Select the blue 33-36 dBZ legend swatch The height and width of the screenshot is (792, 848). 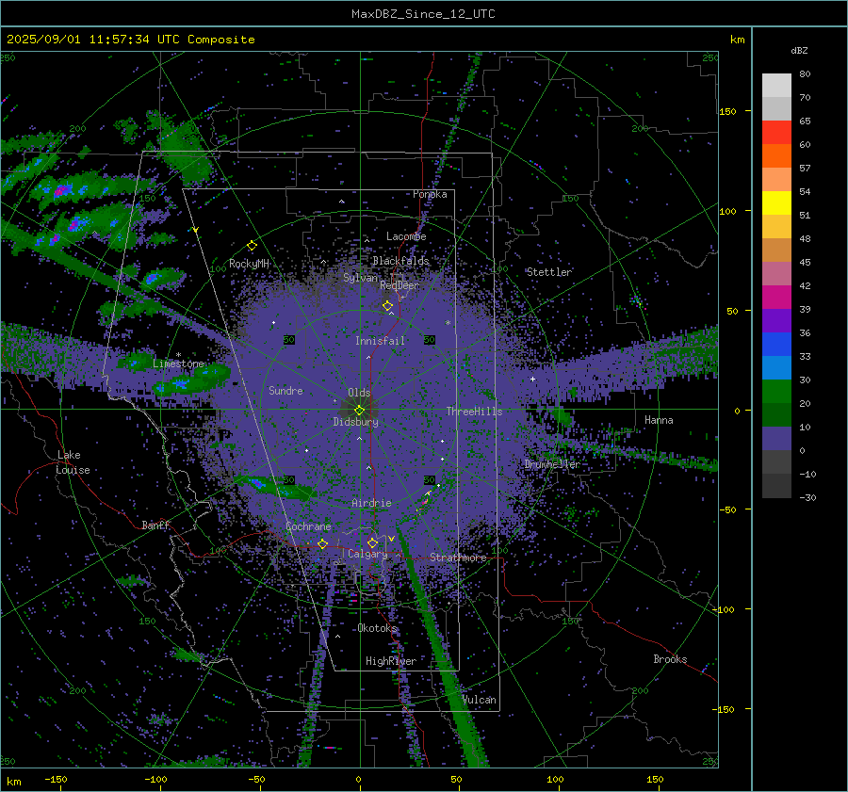[776, 345]
